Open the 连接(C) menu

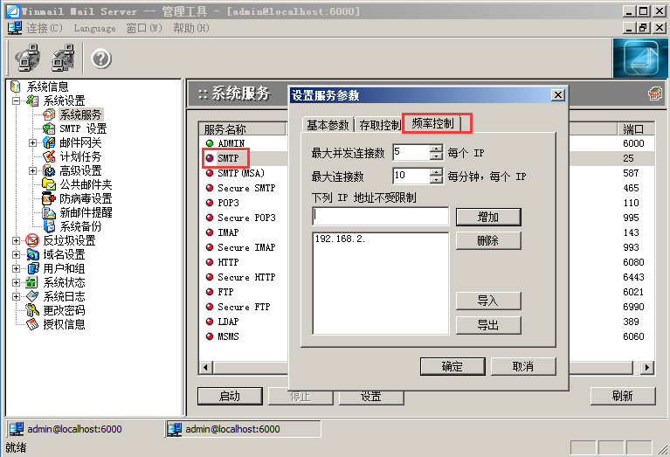(x=45, y=28)
